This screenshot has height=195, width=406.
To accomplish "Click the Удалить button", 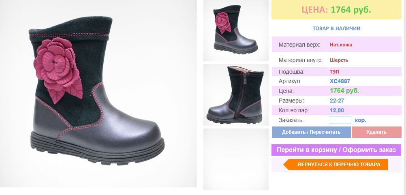I will click(x=376, y=132).
